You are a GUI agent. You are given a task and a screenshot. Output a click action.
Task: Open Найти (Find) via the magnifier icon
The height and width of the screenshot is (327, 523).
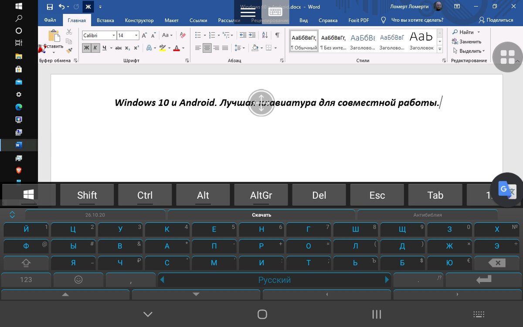click(455, 32)
